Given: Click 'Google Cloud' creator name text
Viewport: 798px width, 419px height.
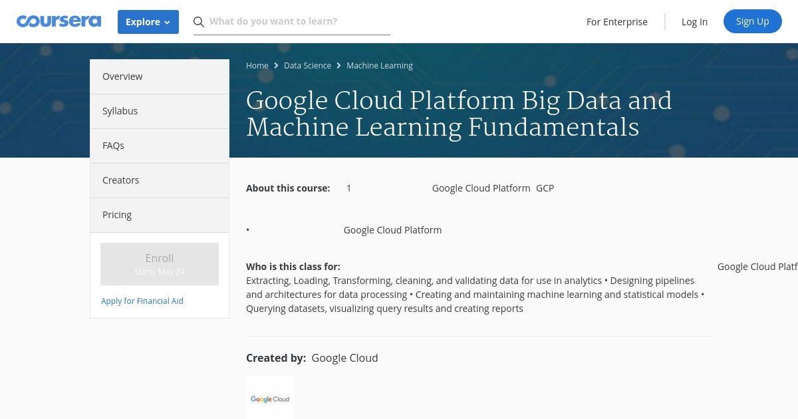Looking at the screenshot, I should point(344,358).
